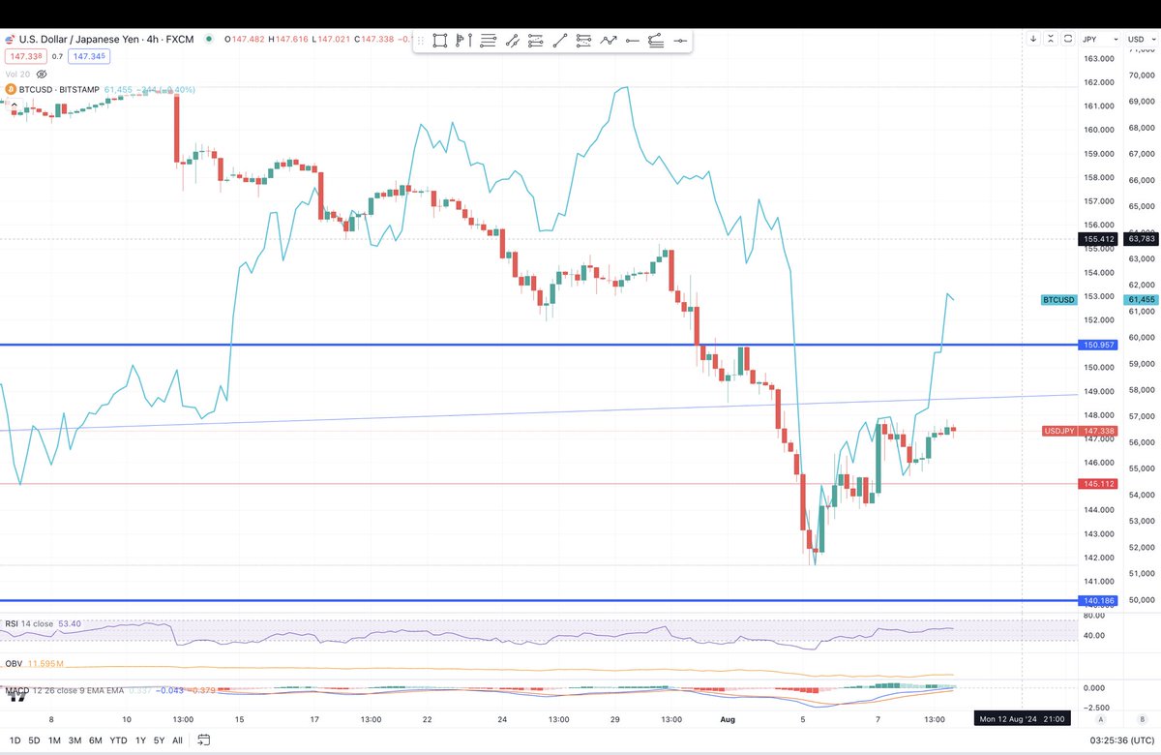The width and height of the screenshot is (1161, 755).
Task: Select the horizontal ray tool at toolbar end
Action: 680,40
